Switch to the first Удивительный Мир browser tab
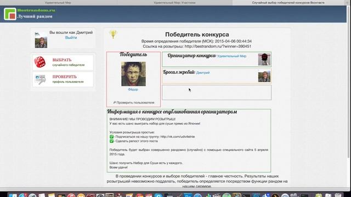 [x=58, y=3]
